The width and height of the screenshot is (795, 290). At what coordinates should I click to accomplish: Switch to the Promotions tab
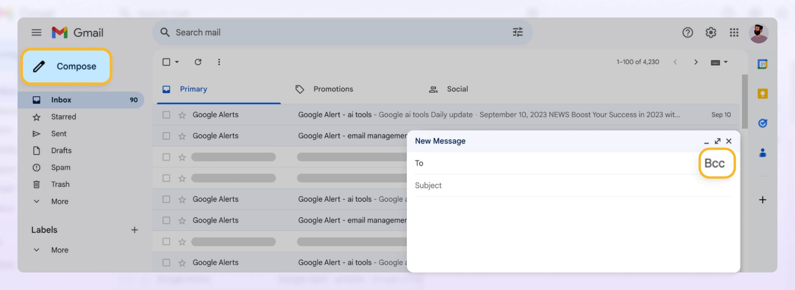coord(333,89)
